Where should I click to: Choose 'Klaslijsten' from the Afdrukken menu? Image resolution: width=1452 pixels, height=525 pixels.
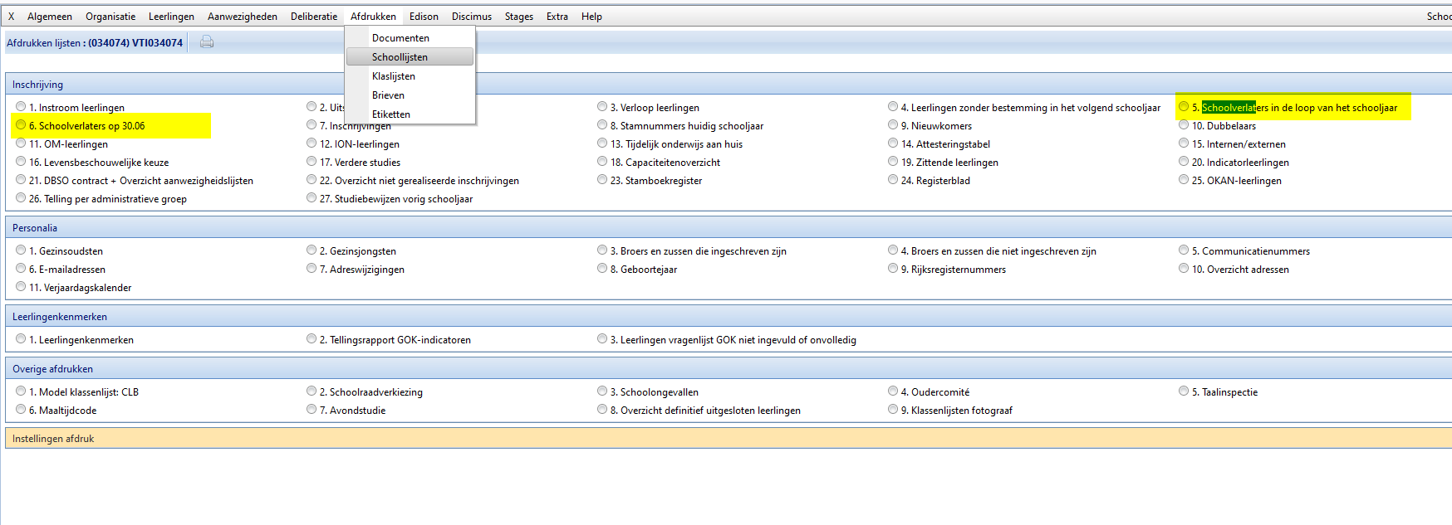coord(394,76)
